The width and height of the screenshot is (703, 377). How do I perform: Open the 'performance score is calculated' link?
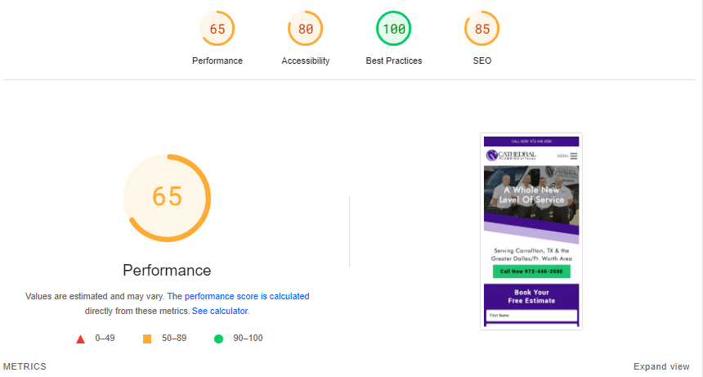pyautogui.click(x=247, y=296)
